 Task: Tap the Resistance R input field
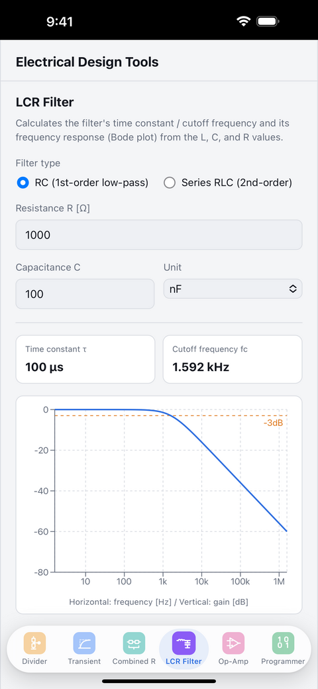[159, 235]
